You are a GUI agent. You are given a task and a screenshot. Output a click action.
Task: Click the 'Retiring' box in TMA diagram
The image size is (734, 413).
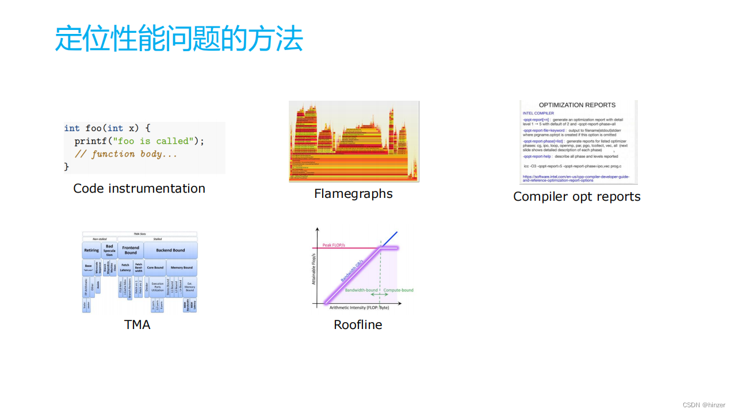tap(91, 250)
